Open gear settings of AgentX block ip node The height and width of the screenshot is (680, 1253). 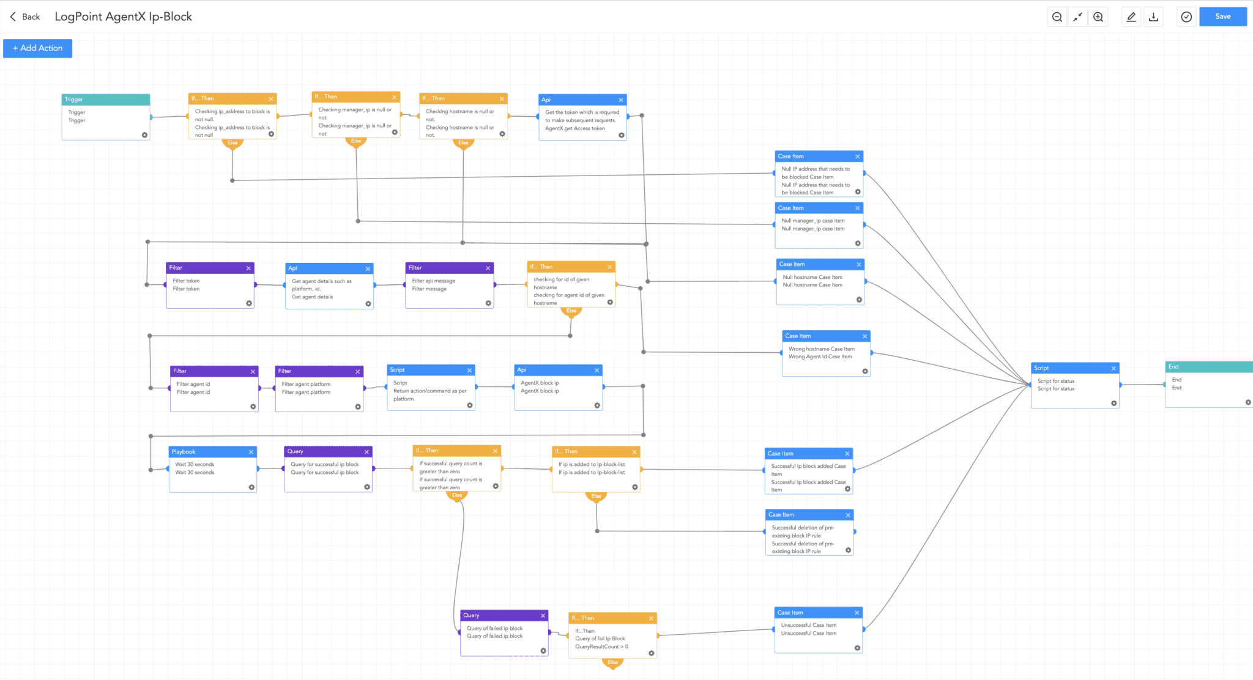coord(597,405)
